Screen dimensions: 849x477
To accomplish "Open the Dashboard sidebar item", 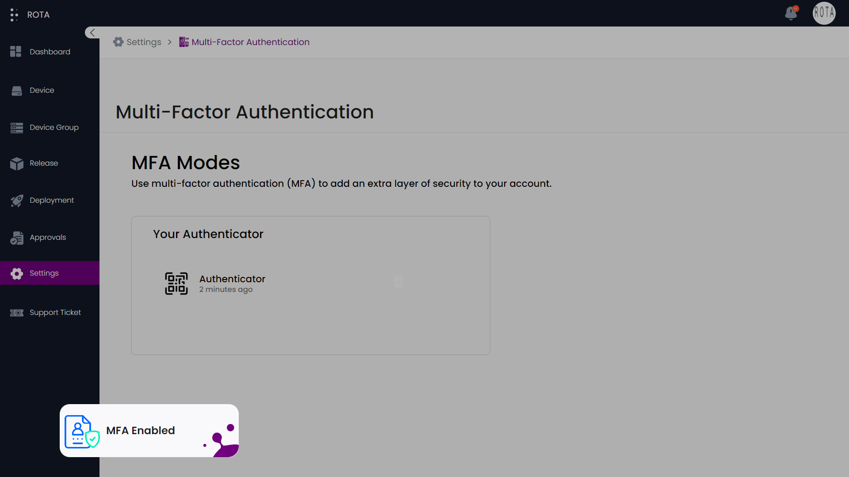I will point(50,52).
